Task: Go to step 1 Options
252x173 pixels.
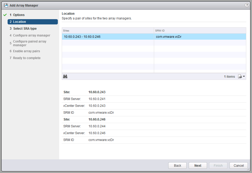Action: [x=19, y=15]
